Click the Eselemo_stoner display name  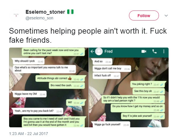(45, 12)
